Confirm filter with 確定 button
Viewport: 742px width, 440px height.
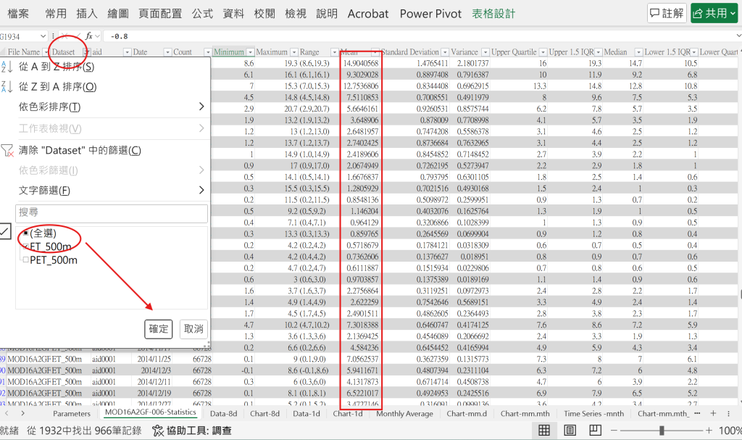click(159, 329)
